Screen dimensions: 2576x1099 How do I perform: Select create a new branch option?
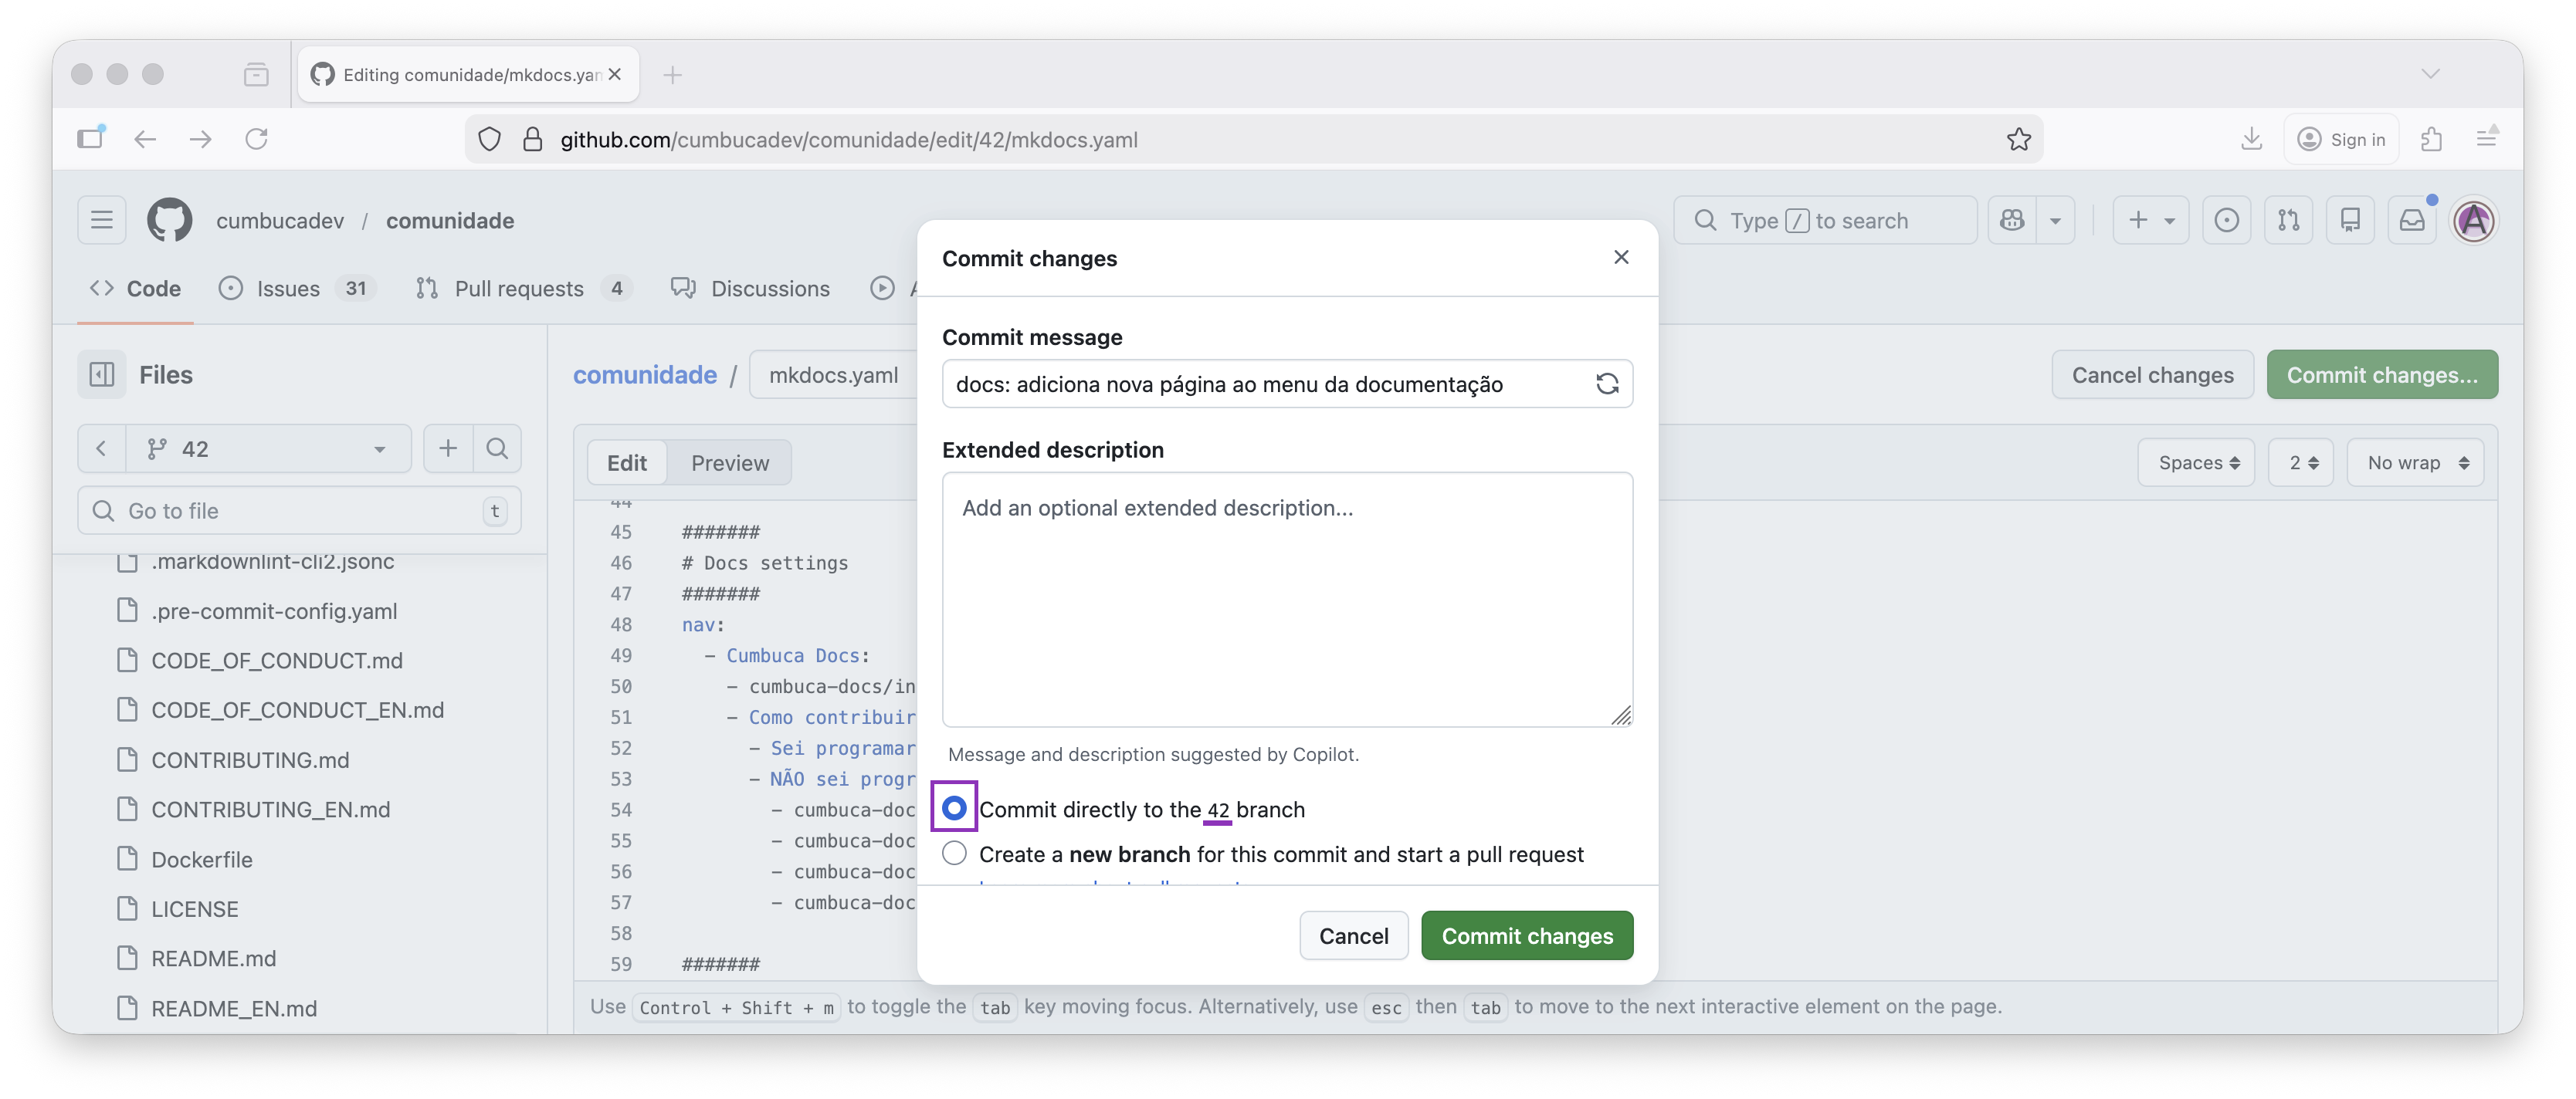click(x=954, y=854)
